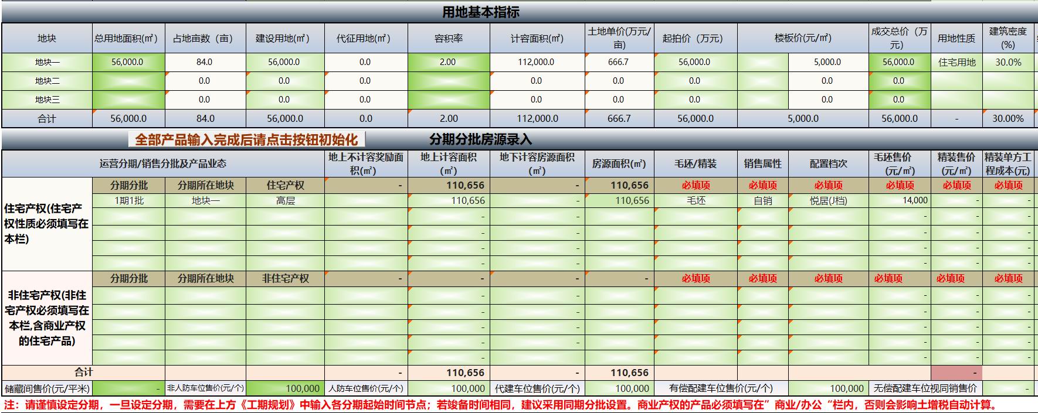The height and width of the screenshot is (413, 1038).
Task: Select the 总用地面积(㎡) column header
Action: pos(128,39)
